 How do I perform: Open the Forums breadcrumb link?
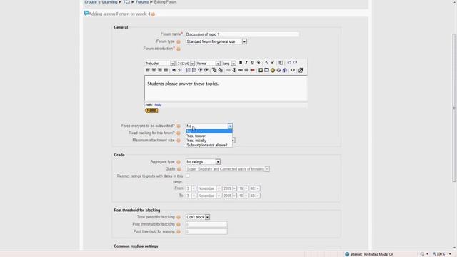pos(142,2)
